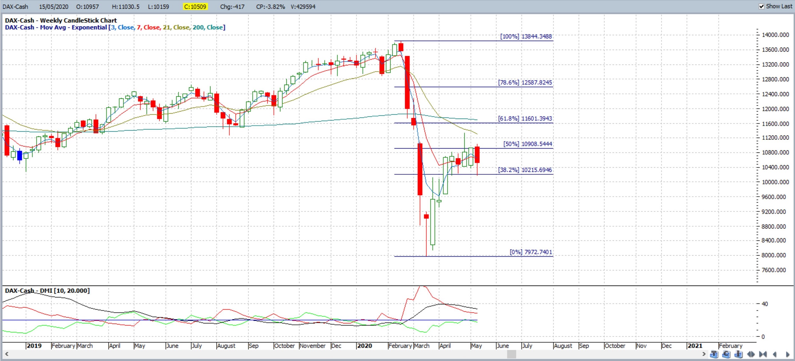This screenshot has width=795, height=361.
Task: Click the 2019 year marker on time axis
Action: (34, 346)
